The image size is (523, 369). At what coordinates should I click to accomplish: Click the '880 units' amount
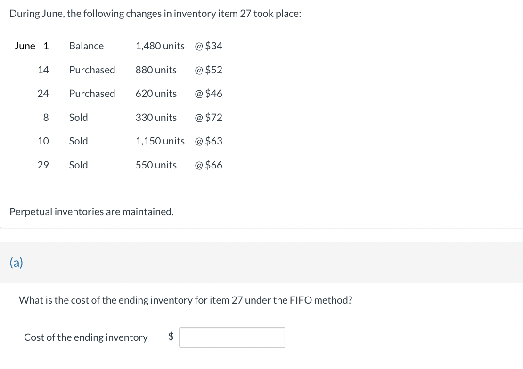point(156,70)
